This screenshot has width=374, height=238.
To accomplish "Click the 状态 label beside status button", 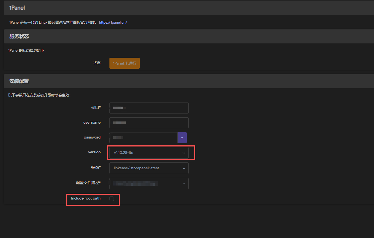I will coord(97,63).
